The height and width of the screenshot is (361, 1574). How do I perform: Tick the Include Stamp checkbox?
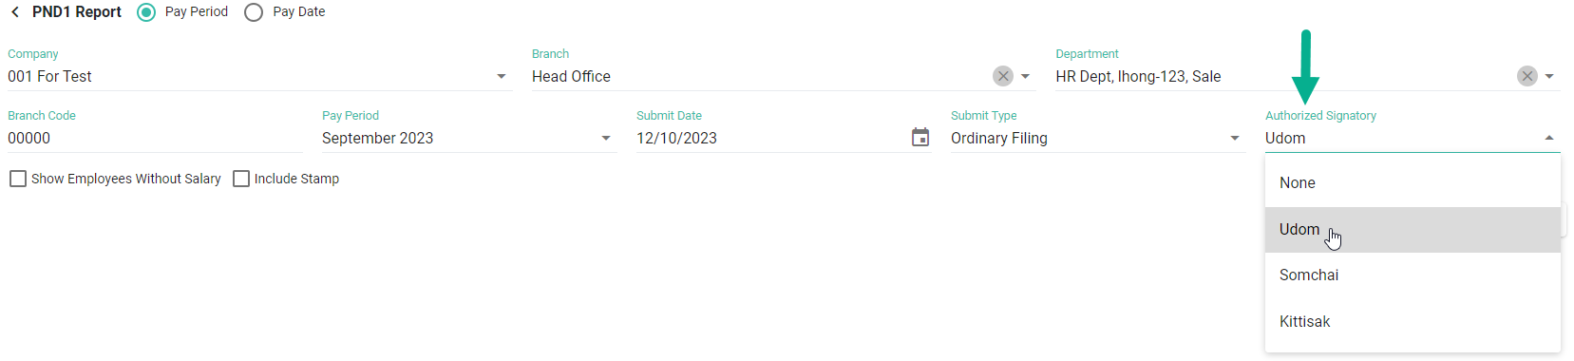click(x=241, y=179)
